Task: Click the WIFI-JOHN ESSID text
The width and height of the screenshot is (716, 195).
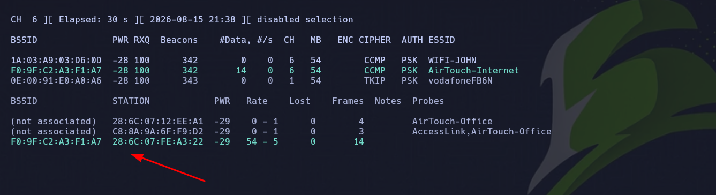Action: tap(452, 60)
